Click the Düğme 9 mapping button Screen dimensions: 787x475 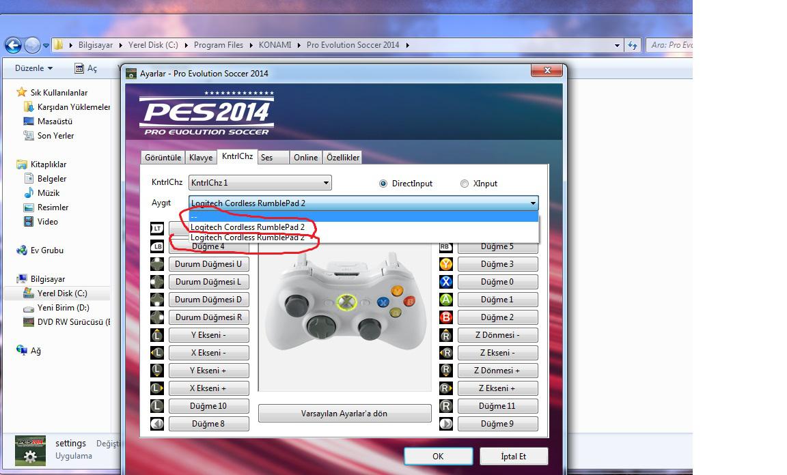pos(497,424)
